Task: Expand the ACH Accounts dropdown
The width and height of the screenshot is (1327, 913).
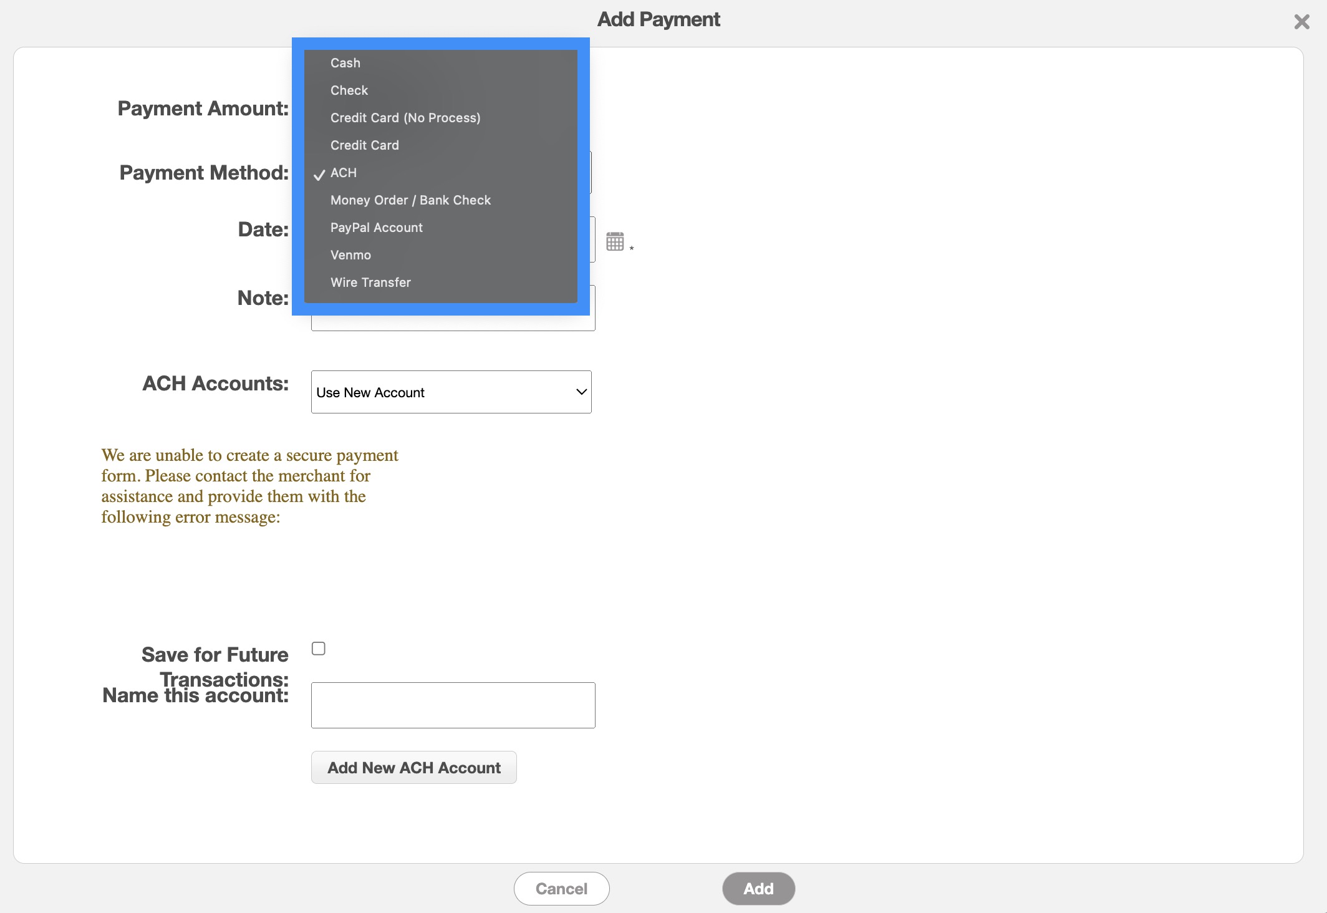Action: click(x=451, y=392)
